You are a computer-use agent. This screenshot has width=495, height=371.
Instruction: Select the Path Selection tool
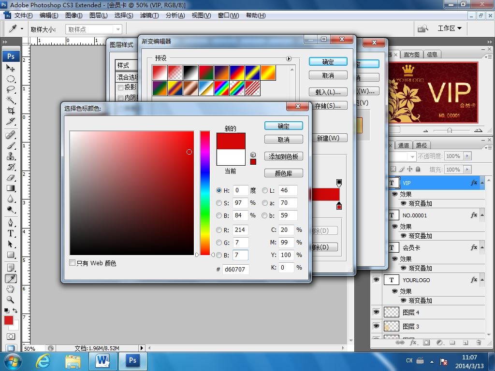tap(11, 244)
